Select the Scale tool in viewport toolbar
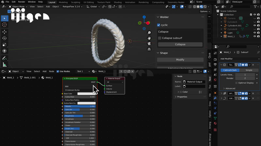Screen dimensions: 261x146 pos(5,45)
